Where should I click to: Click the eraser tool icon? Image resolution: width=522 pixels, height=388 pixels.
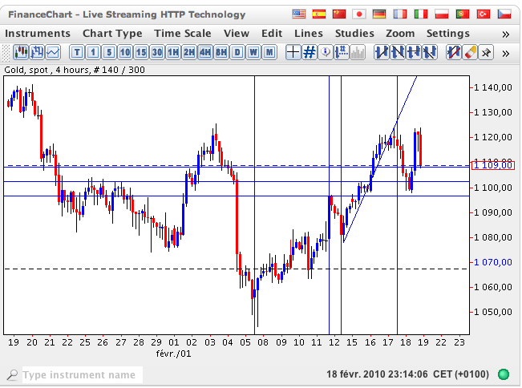469,52
